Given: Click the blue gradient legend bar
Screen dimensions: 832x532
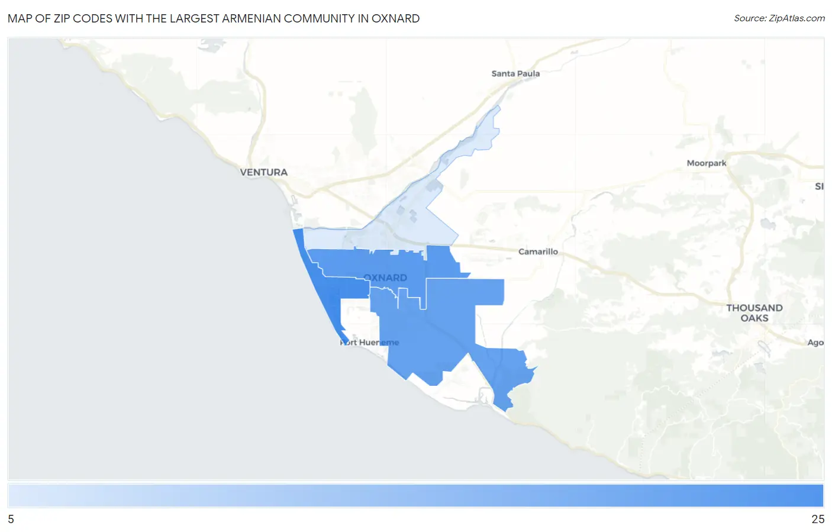Looking at the screenshot, I should (x=416, y=495).
